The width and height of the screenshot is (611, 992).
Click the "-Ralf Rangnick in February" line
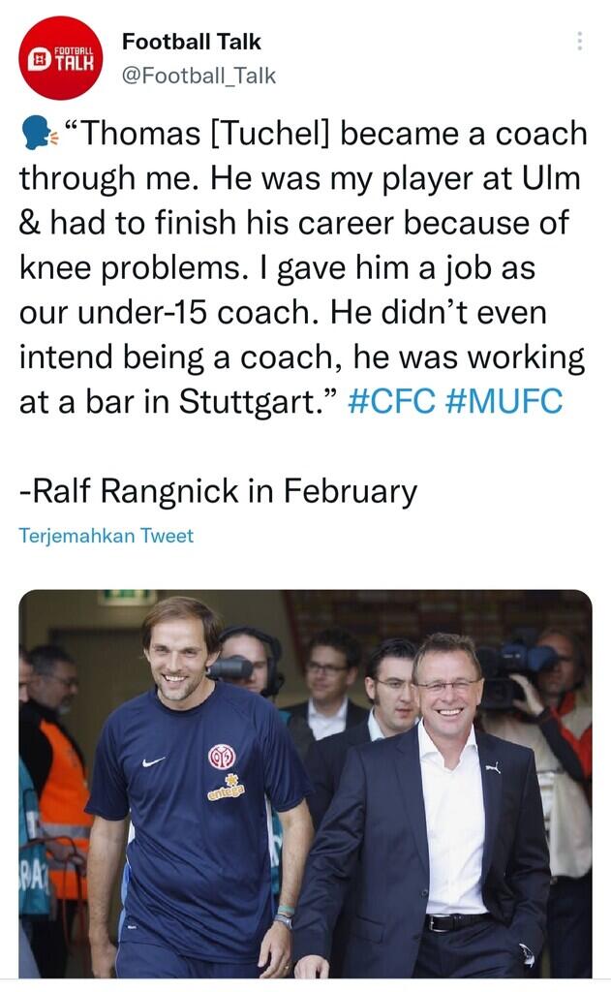[x=218, y=491]
